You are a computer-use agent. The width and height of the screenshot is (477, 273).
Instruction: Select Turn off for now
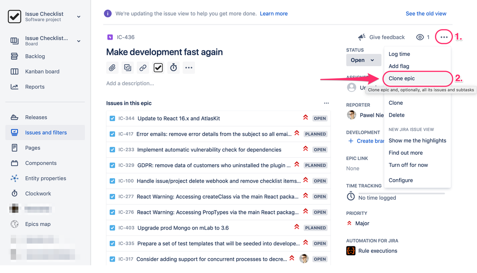pyautogui.click(x=417, y=165)
